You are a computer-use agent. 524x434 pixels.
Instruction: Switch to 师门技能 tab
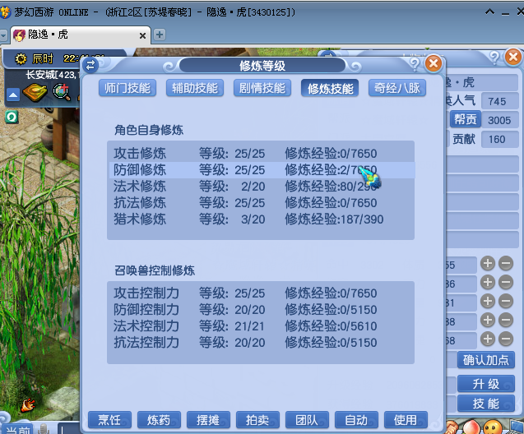tap(128, 88)
